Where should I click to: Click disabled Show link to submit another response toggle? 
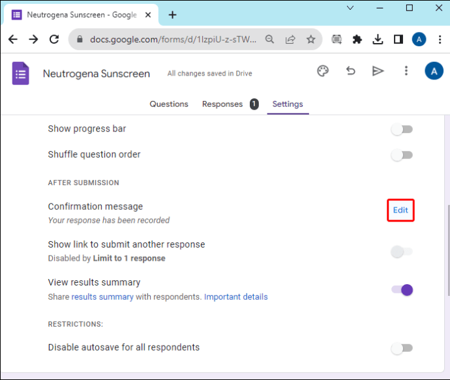click(x=402, y=252)
